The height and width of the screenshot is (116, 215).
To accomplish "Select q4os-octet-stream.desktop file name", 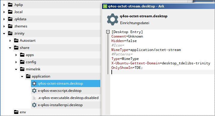I will pos(60,83).
